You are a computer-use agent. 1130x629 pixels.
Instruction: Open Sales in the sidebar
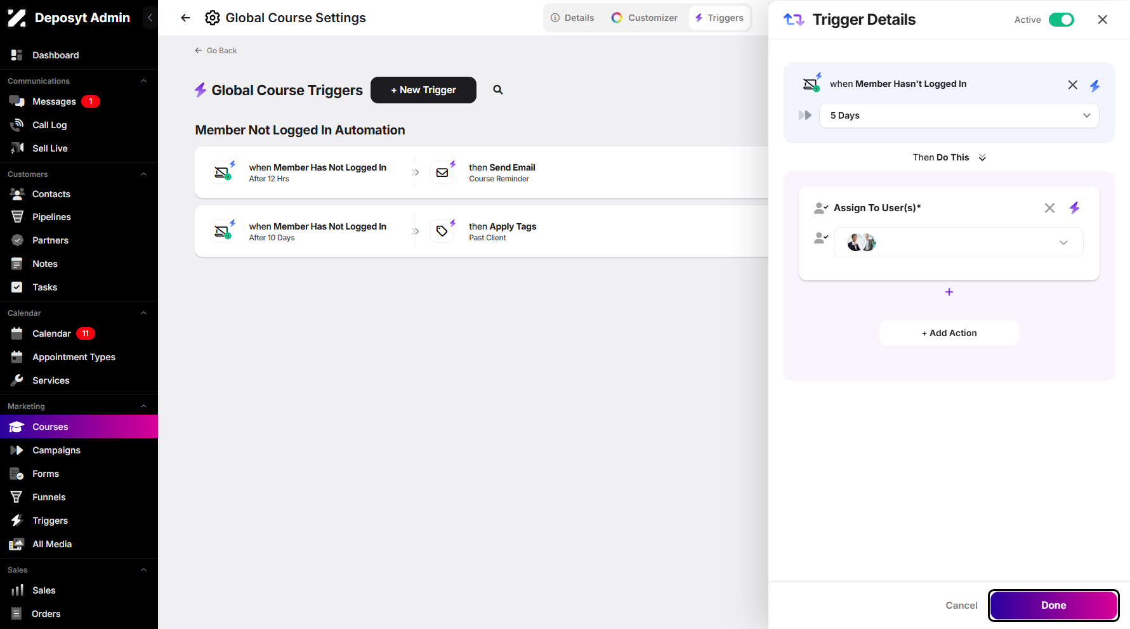click(79, 590)
